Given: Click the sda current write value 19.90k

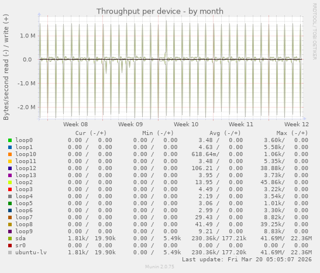Looking at the screenshot, I should coord(105,239).
